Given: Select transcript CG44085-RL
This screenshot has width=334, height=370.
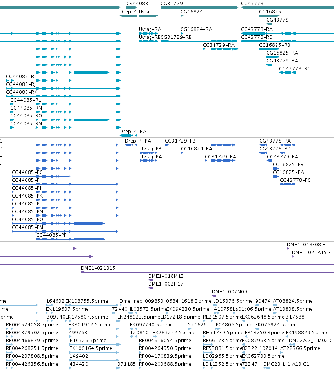Looking at the screenshot, I should pyautogui.click(x=26, y=100).
